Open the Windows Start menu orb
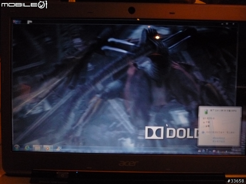Viewport: 246px width, 184px height. 17,148
